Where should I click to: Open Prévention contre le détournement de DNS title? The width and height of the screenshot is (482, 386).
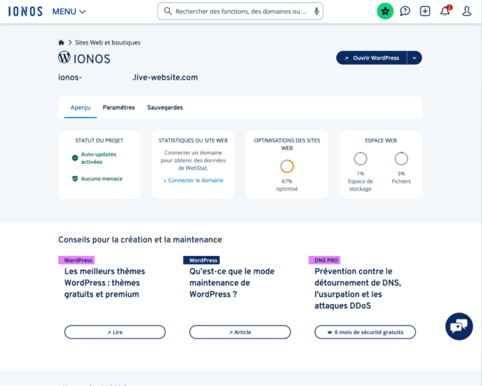[358, 288]
